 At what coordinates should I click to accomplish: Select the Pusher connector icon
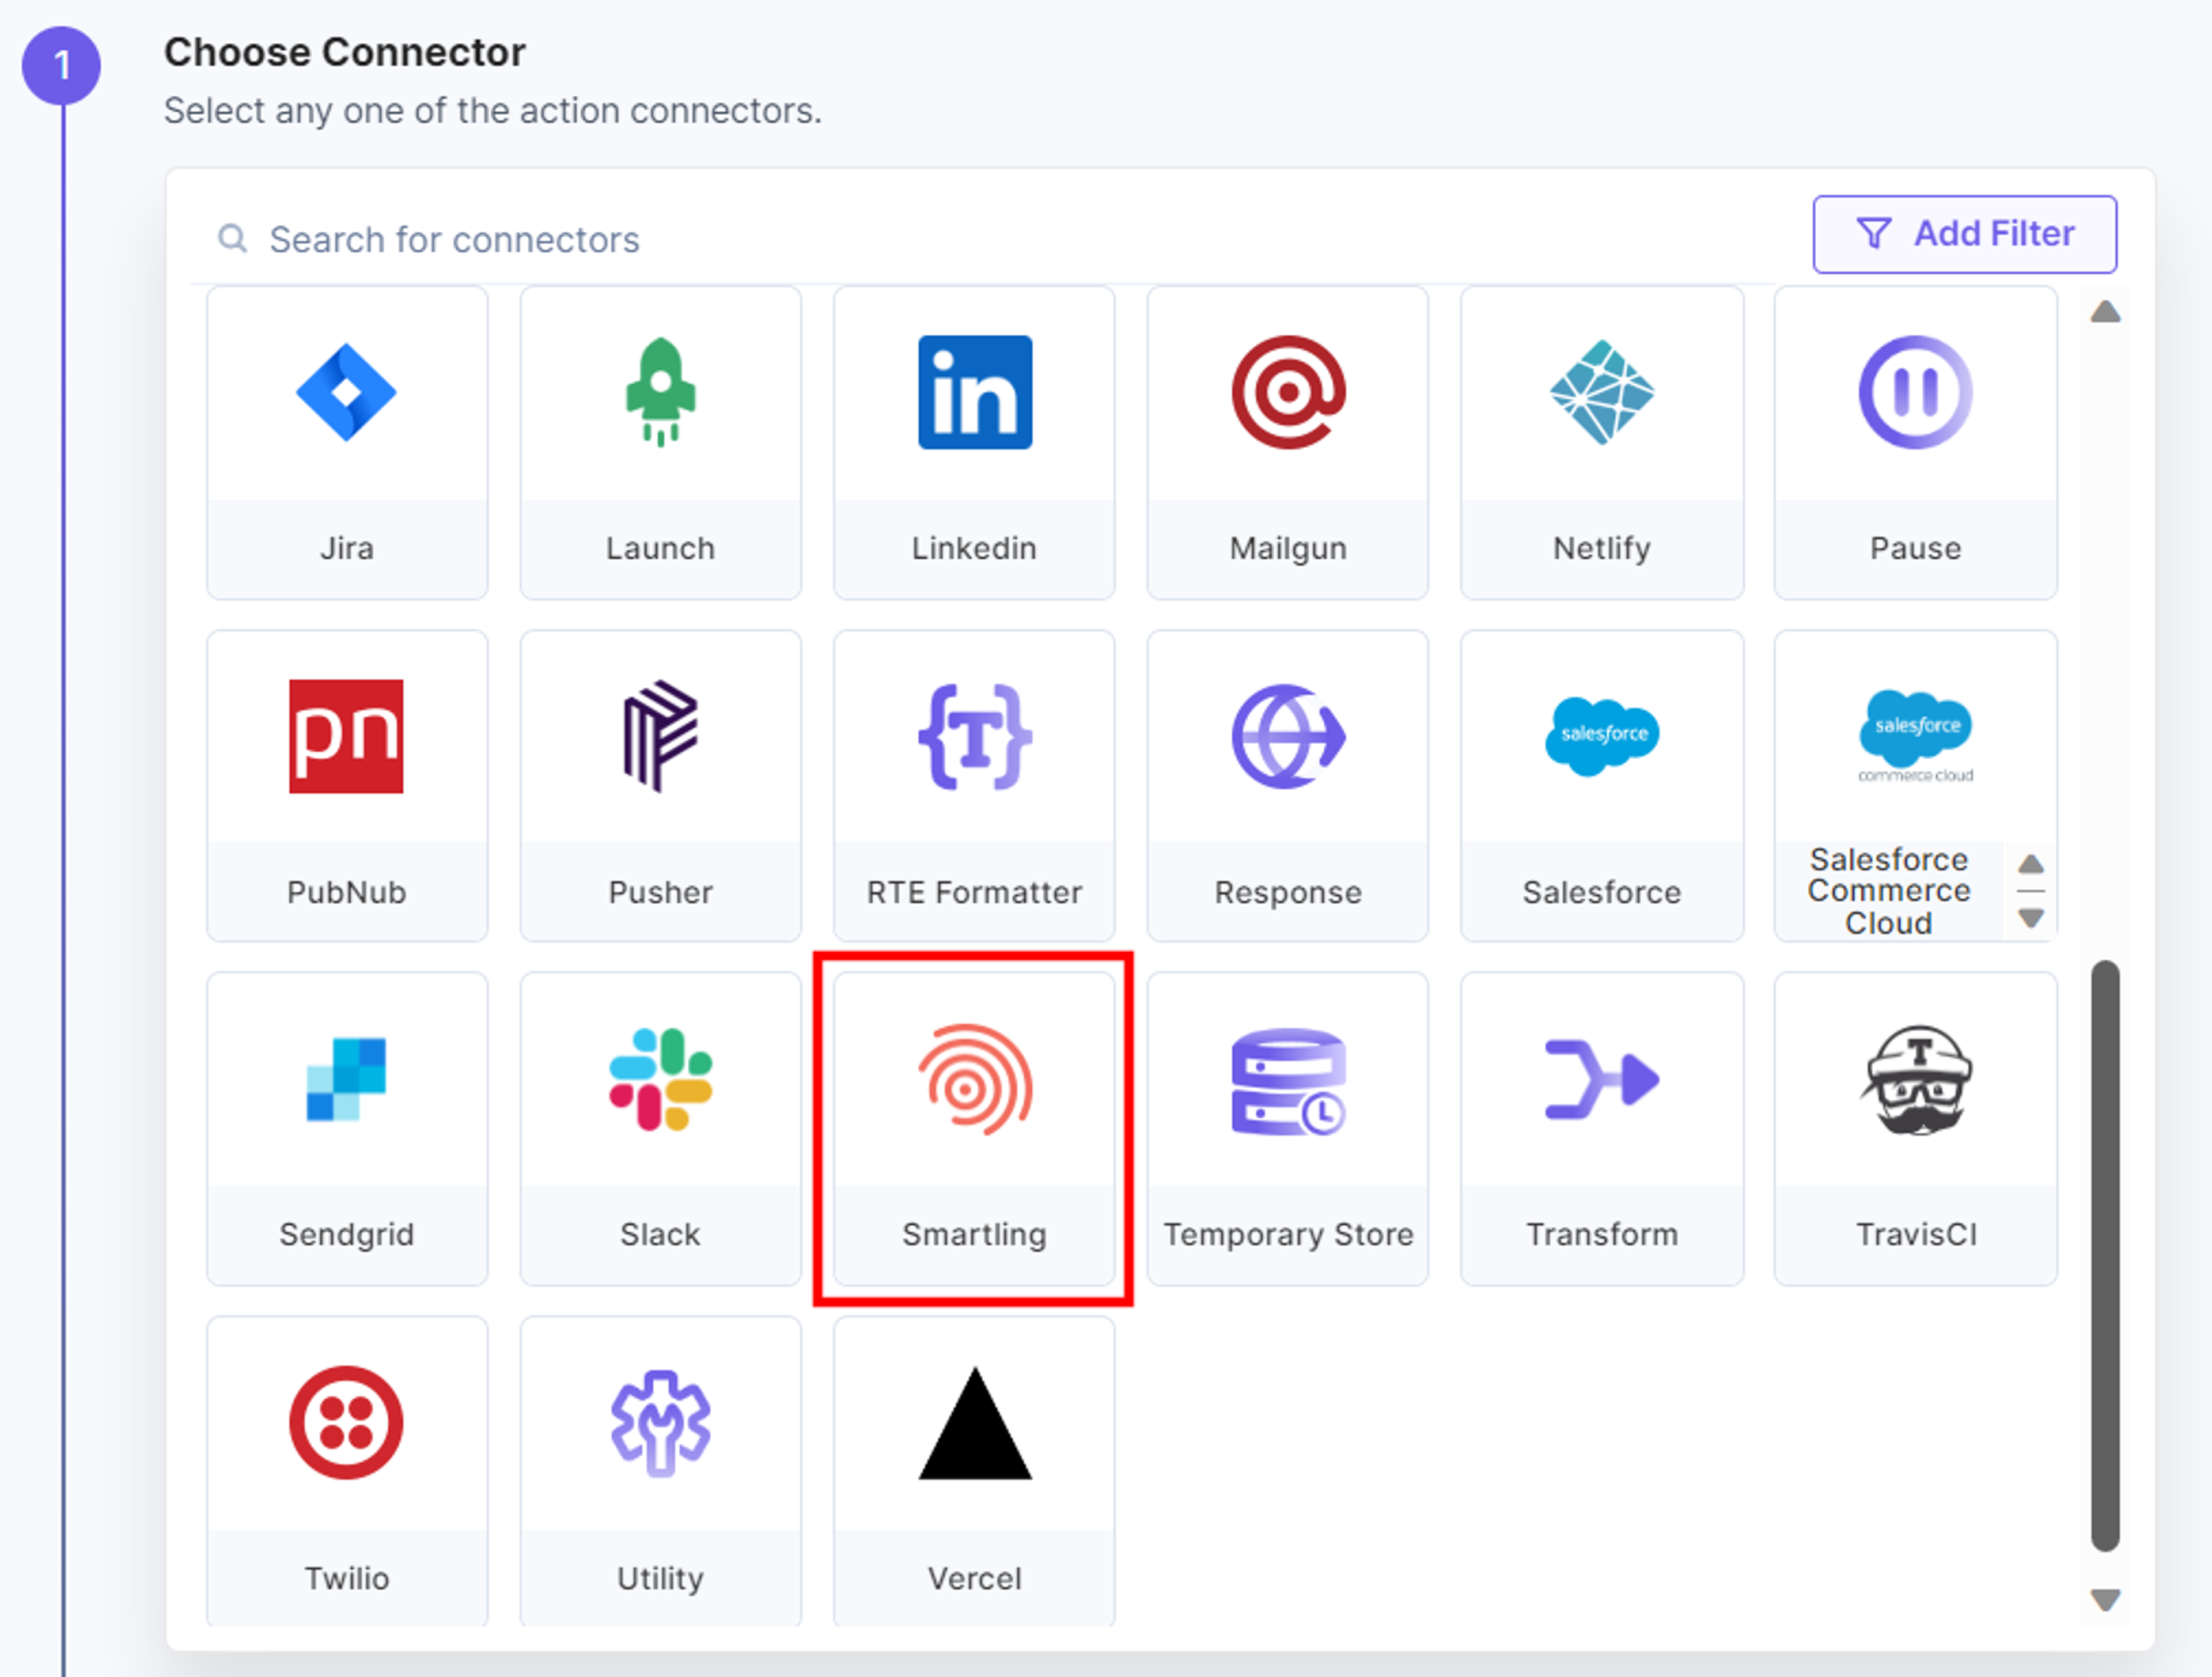tap(660, 736)
